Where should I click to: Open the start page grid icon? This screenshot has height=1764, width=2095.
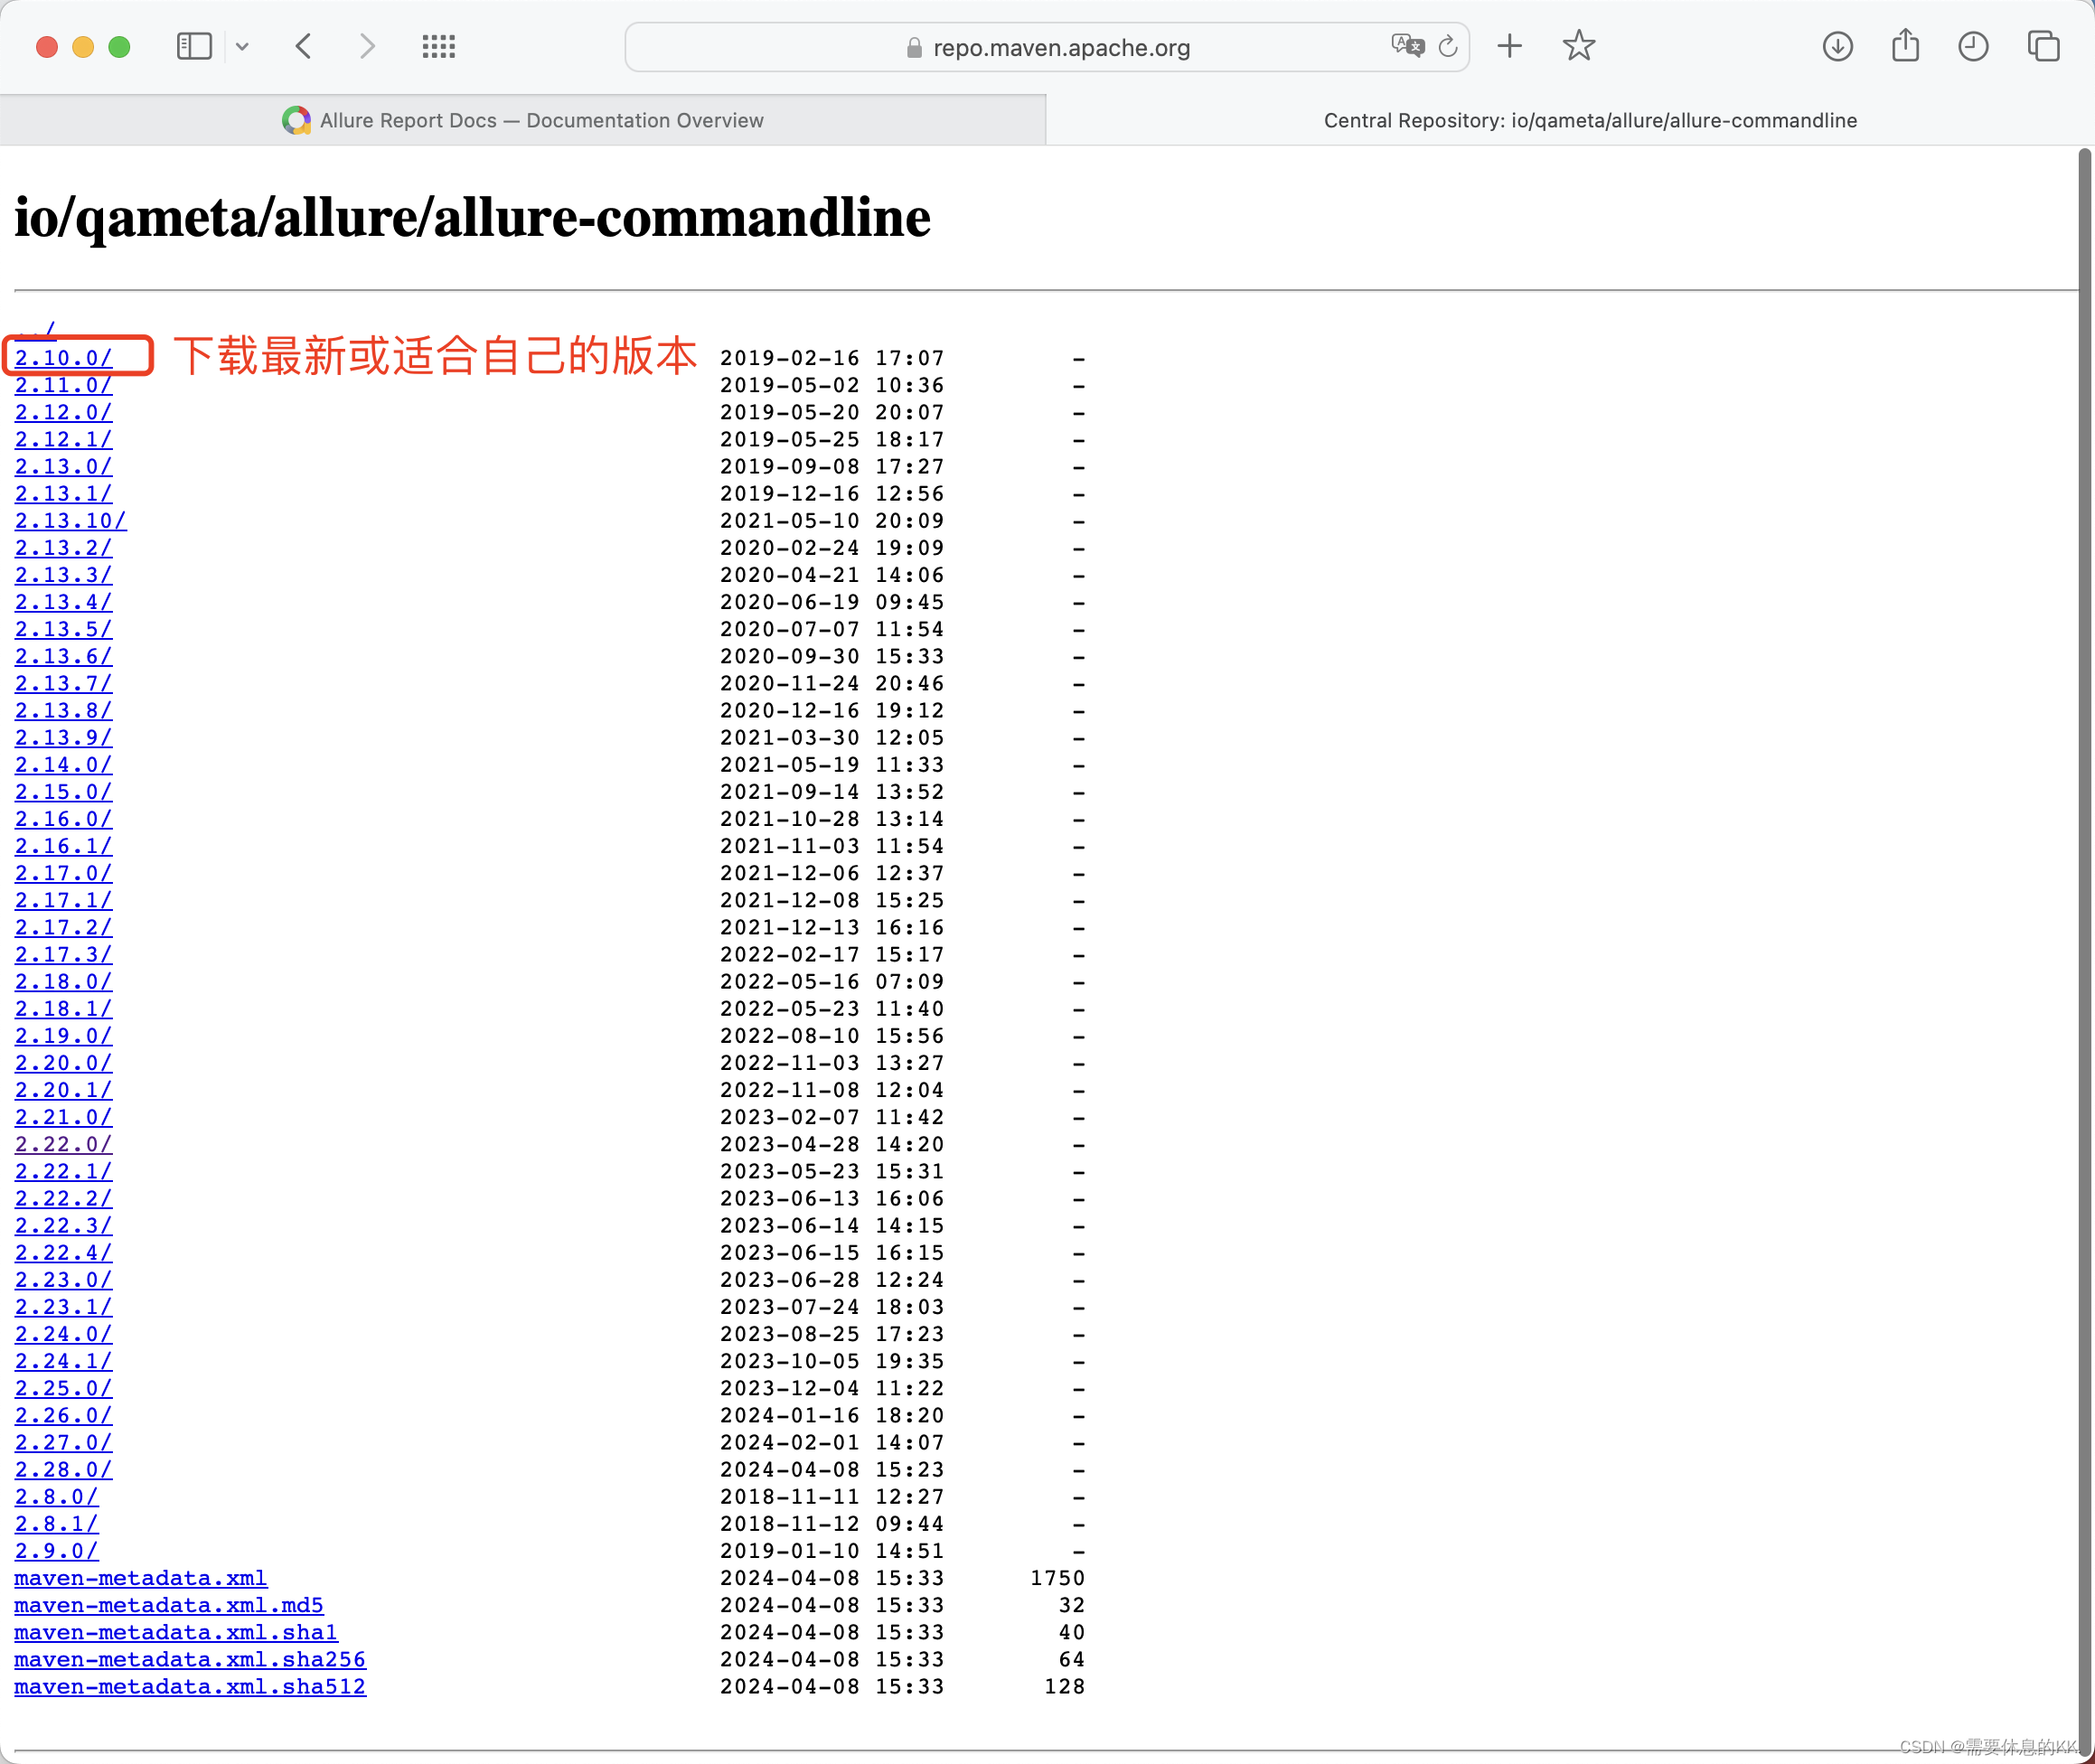438,46
